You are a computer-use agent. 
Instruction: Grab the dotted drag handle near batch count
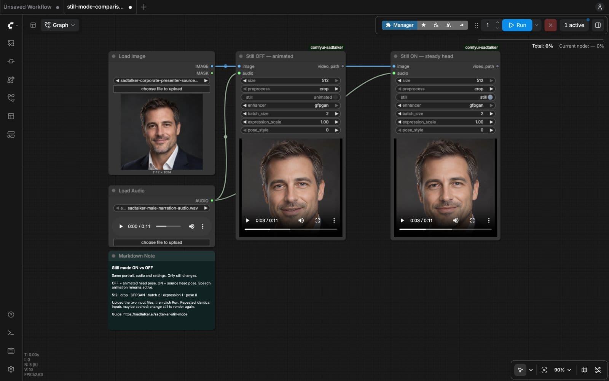[x=476, y=25]
